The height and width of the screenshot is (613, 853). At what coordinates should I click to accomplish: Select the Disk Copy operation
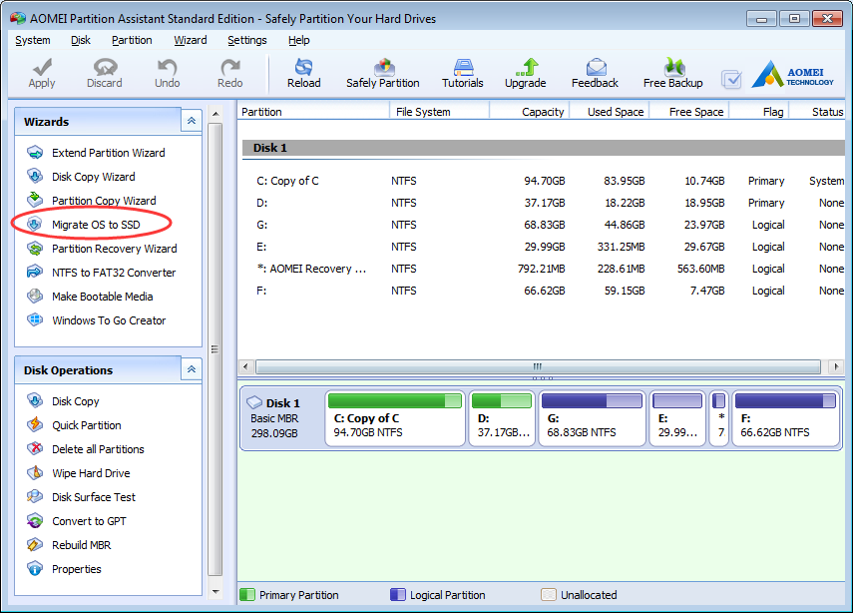click(63, 401)
